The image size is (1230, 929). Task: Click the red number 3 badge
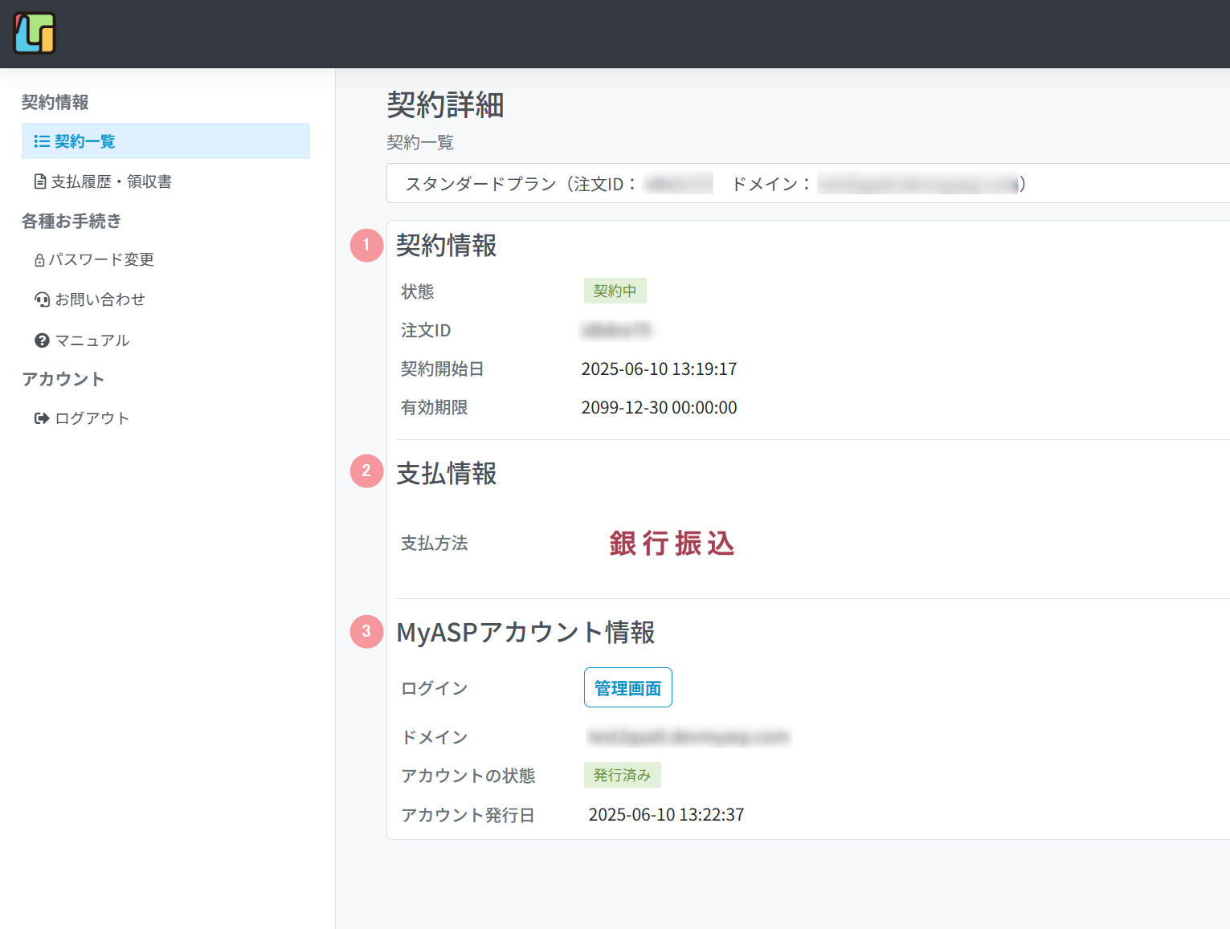tap(366, 631)
